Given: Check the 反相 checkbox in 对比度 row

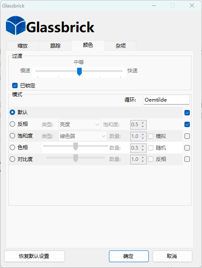Looking at the screenshot, I should (x=150, y=159).
